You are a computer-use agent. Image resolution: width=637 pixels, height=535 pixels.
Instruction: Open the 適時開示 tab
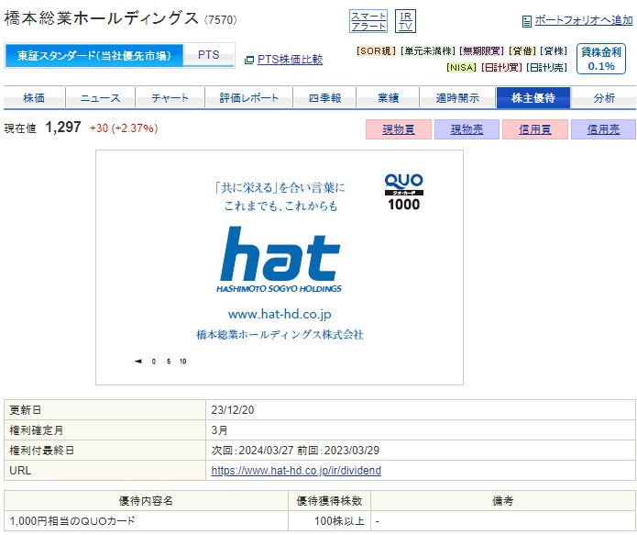point(457,98)
